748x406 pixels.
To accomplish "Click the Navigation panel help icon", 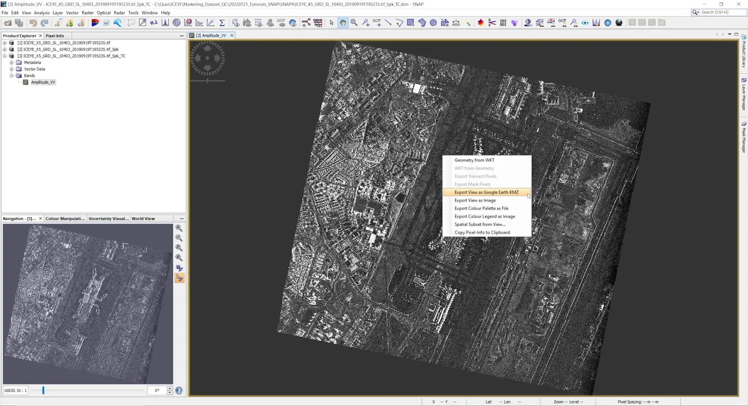I will (179, 390).
